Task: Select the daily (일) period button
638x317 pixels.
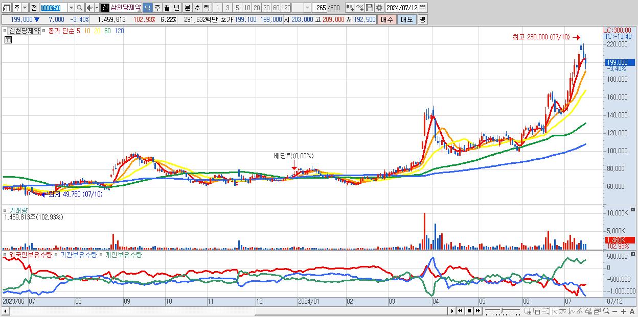Action: pos(147,8)
